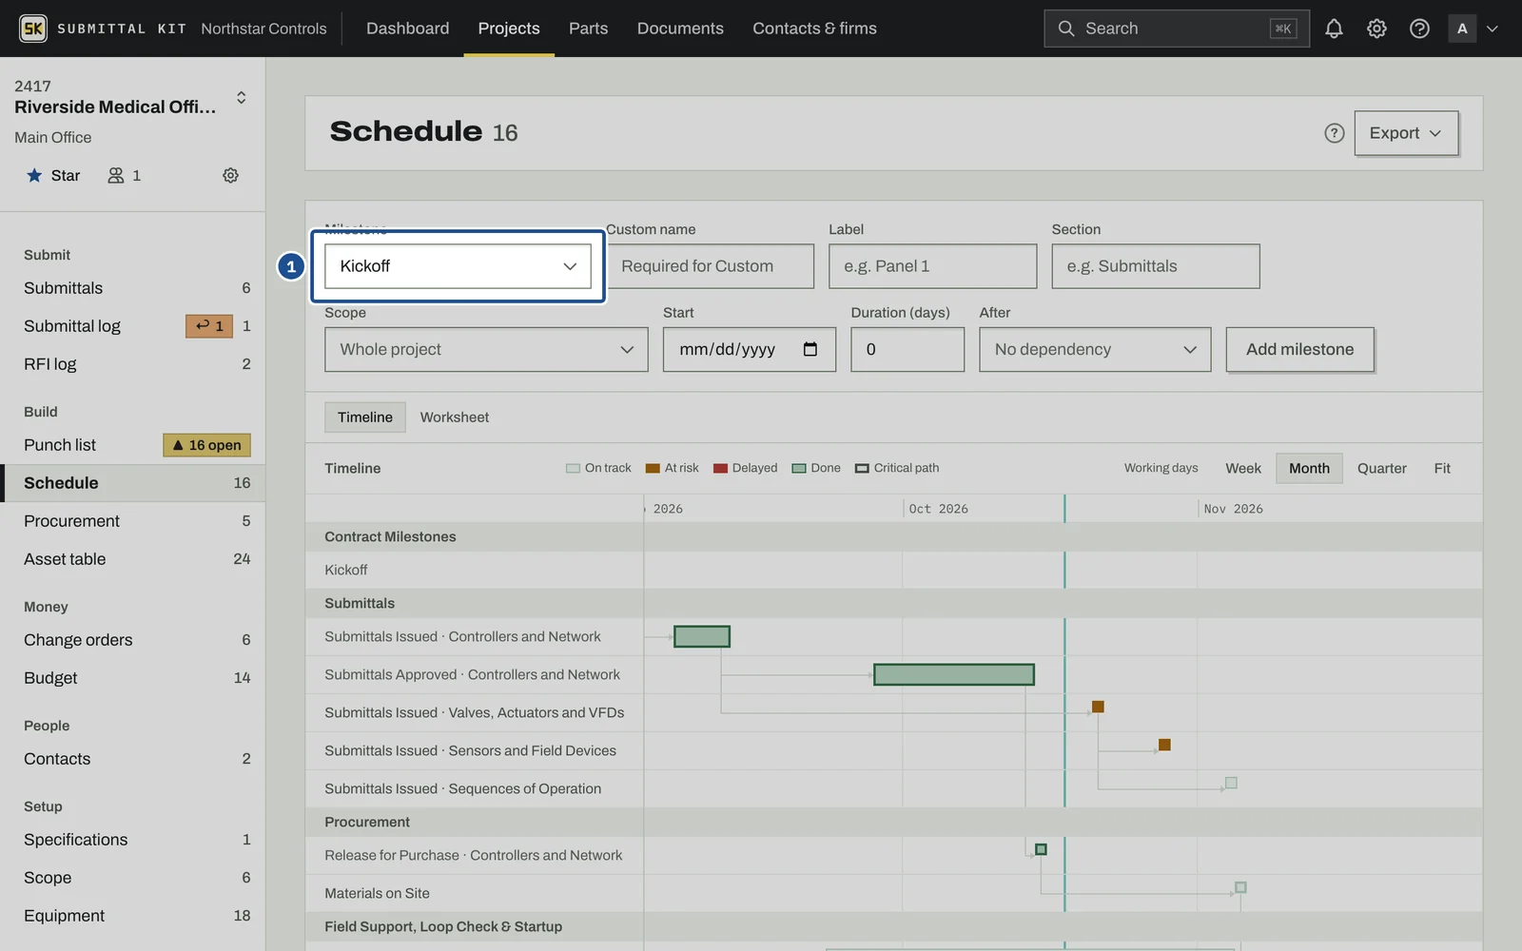This screenshot has height=951, width=1522.
Task: Open the help icon in top bar
Action: tap(1419, 29)
